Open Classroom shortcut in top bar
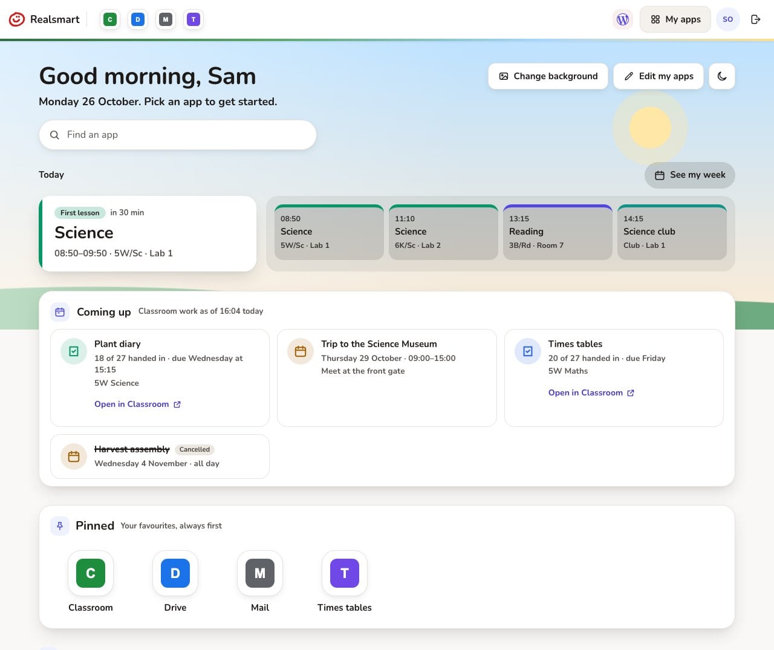This screenshot has height=650, width=774. [x=110, y=19]
